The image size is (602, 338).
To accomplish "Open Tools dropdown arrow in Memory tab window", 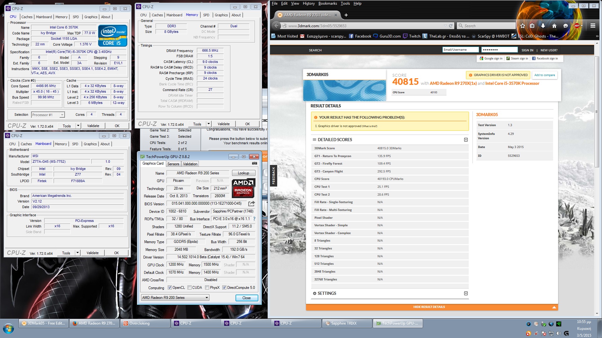I will pyautogui.click(x=209, y=124).
